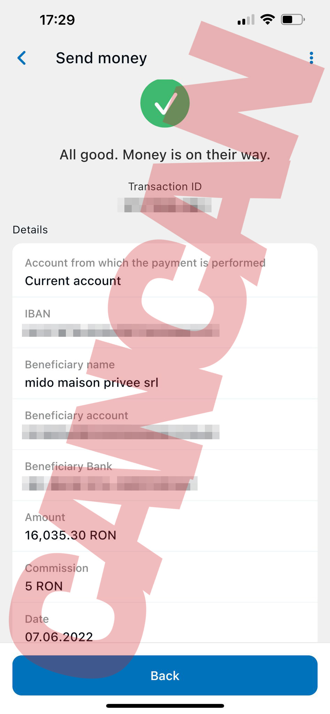Tap the cellular signal bars icon
The width and height of the screenshot is (330, 714).
click(246, 20)
